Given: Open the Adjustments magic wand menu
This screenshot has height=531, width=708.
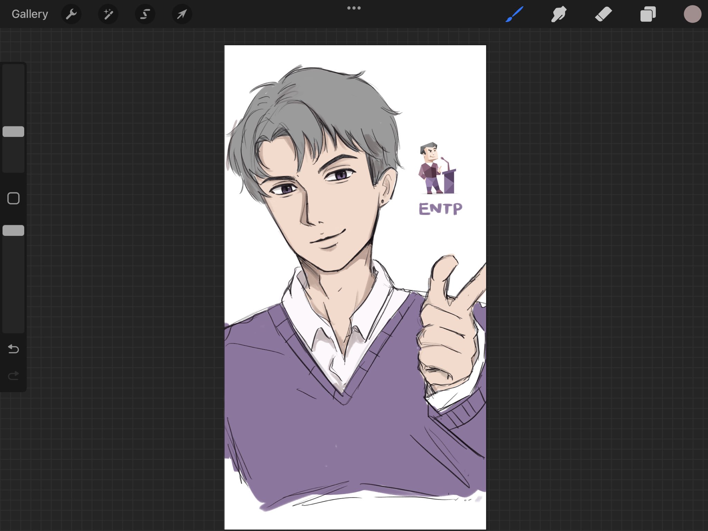Looking at the screenshot, I should pos(108,14).
